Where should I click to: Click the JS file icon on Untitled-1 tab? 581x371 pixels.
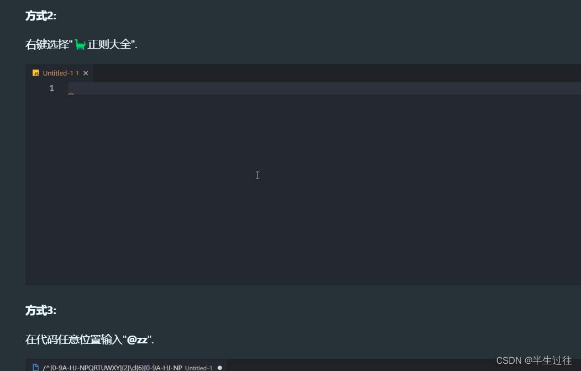(x=35, y=73)
